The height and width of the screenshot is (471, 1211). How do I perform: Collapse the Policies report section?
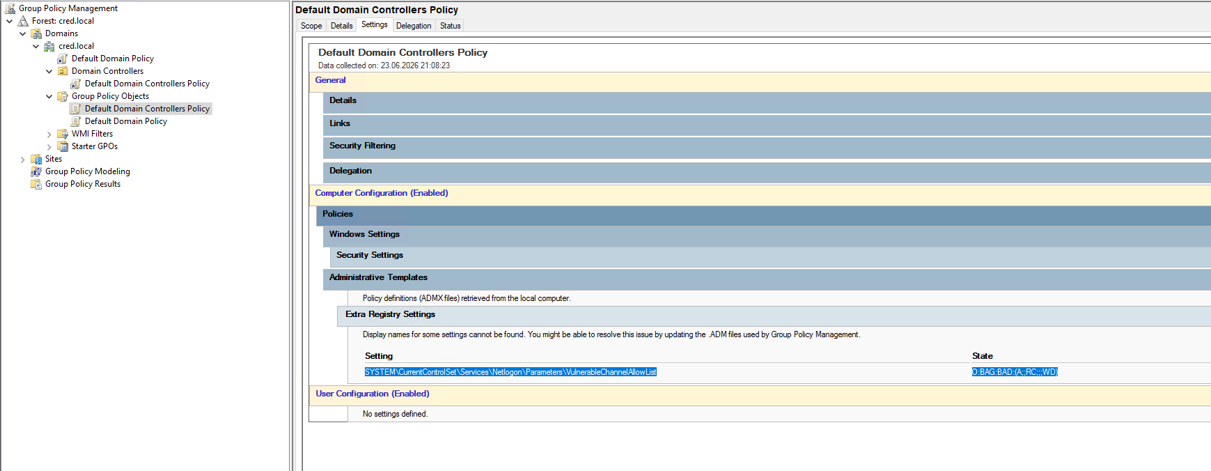[763, 215]
